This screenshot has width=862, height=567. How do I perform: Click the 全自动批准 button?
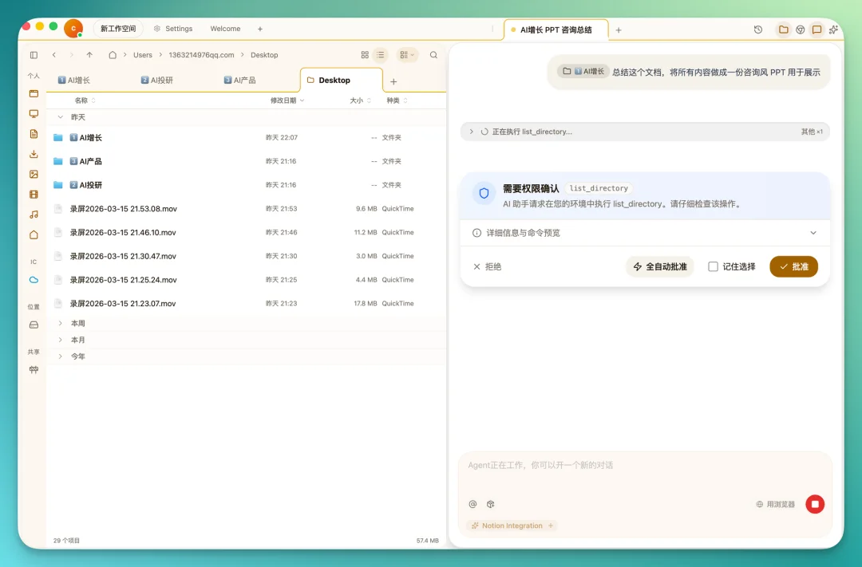tap(661, 266)
